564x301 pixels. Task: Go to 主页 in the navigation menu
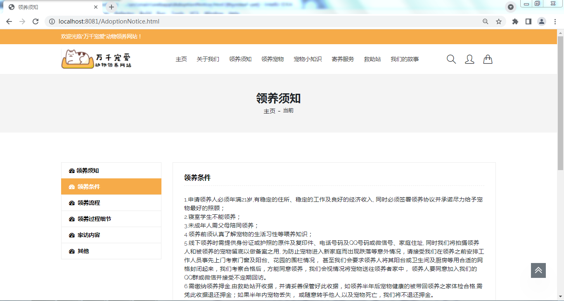pyautogui.click(x=181, y=59)
